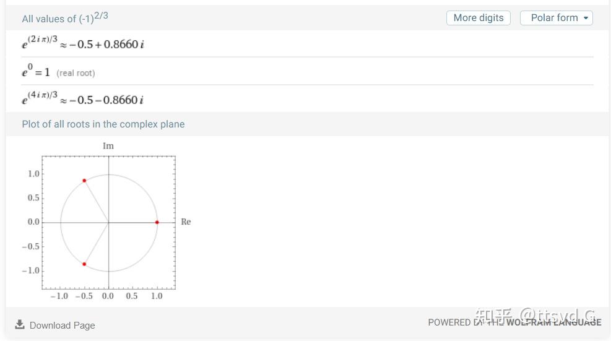The image size is (611, 341).
Task: Click the Re axis label on plot
Action: click(186, 222)
